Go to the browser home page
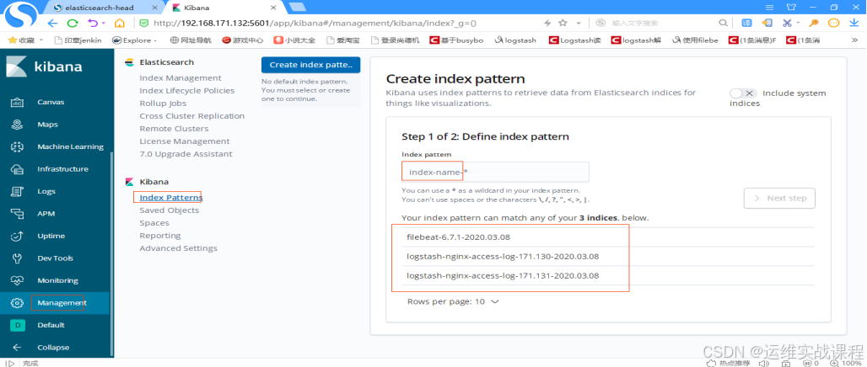The width and height of the screenshot is (867, 367). coord(120,24)
